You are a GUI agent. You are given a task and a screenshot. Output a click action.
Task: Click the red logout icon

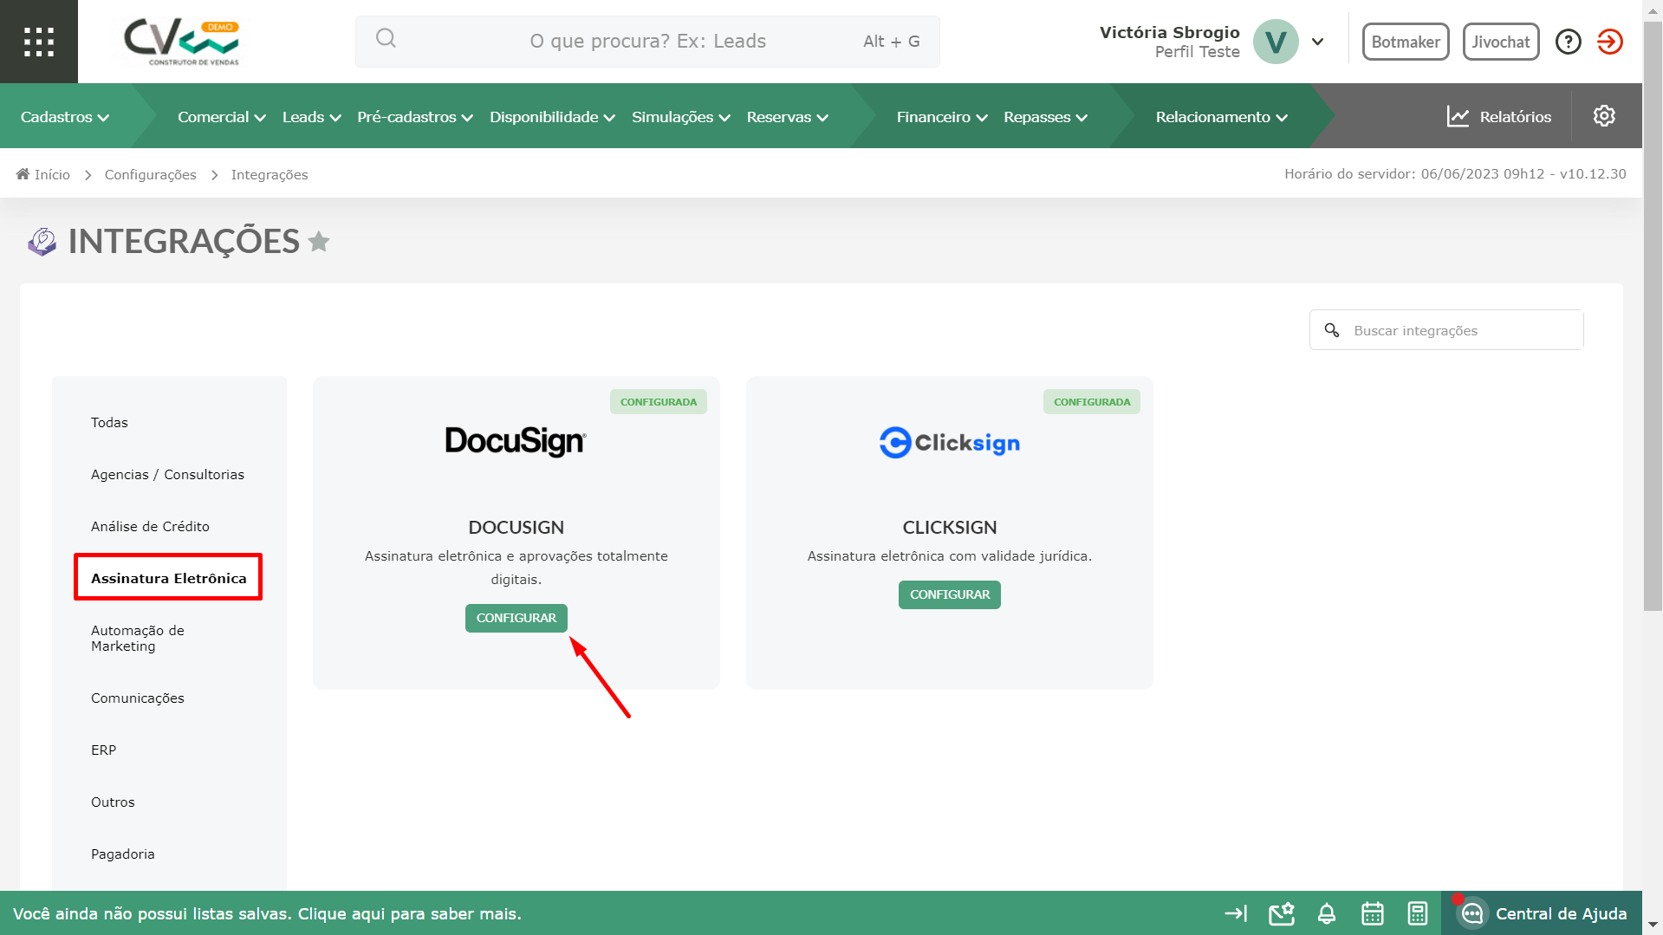pos(1609,42)
